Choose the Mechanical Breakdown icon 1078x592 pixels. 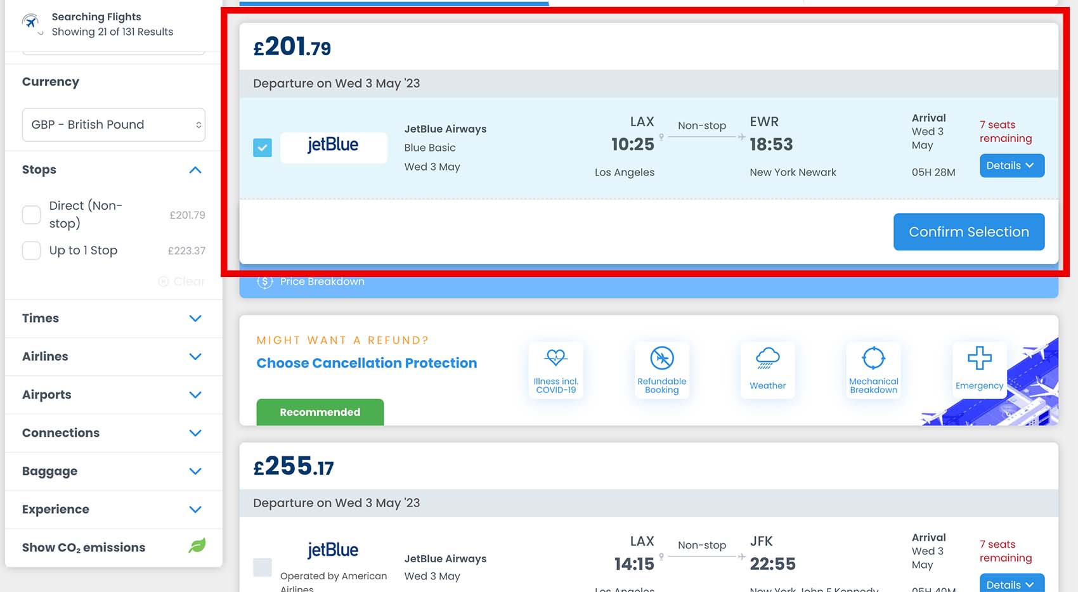[873, 358]
